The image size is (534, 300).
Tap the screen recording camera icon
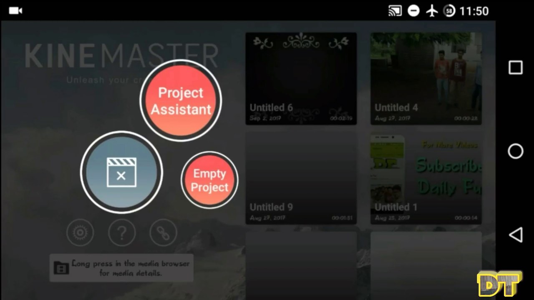pyautogui.click(x=15, y=11)
